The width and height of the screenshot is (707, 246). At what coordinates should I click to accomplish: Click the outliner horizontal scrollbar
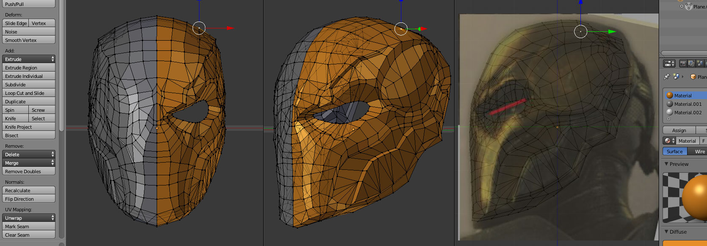pyautogui.click(x=684, y=53)
